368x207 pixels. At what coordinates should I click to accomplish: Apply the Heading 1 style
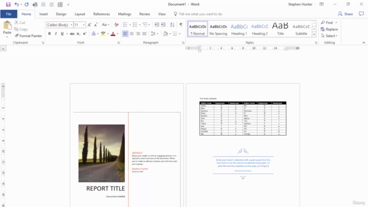pos(239,29)
